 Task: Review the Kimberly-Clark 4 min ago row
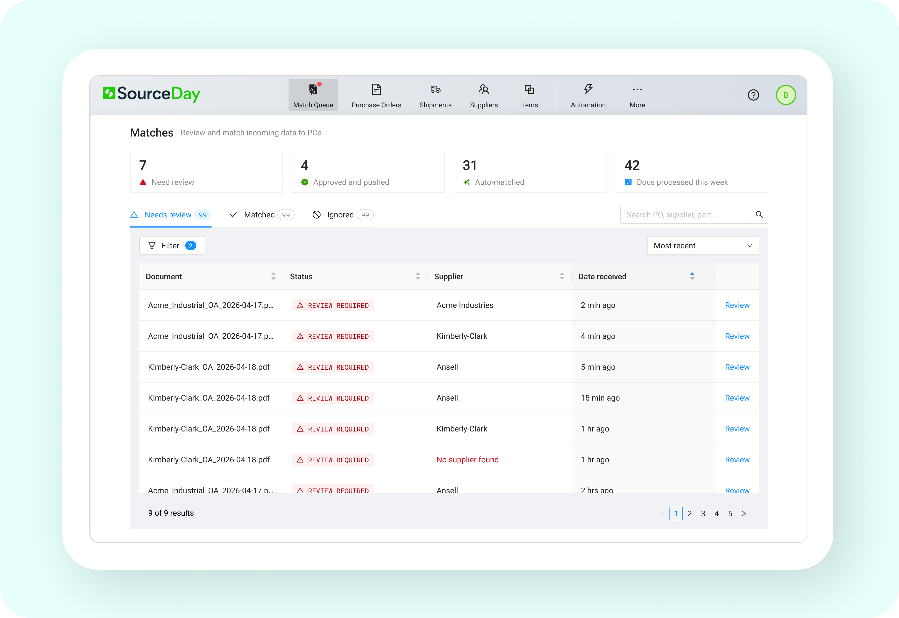point(737,336)
